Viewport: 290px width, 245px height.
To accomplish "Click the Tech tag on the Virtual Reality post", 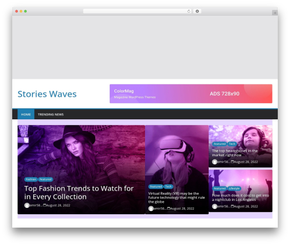I will (x=168, y=187).
